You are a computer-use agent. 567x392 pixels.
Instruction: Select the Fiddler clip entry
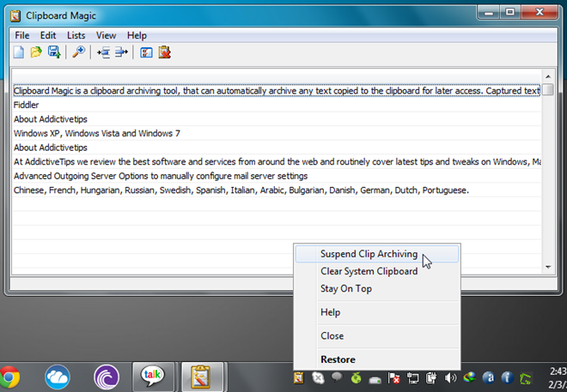[277, 105]
